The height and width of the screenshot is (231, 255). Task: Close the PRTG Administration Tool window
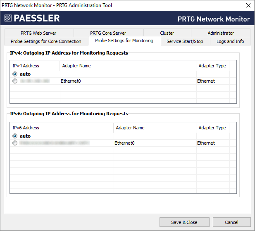pos(248,5)
